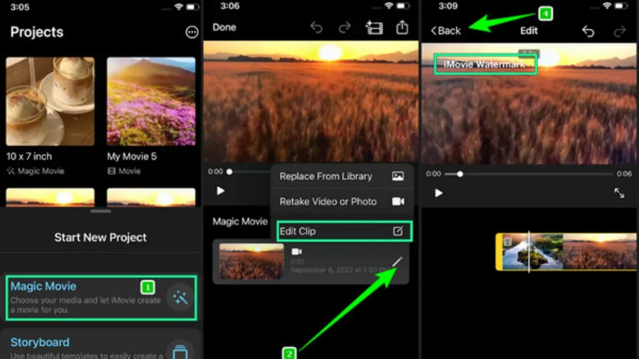
Task: Tap the Magic Movie section label in editor
Action: pos(240,221)
